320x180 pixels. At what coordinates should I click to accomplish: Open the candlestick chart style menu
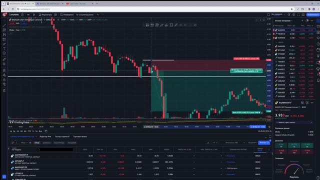tap(34, 14)
